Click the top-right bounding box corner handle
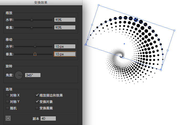The width and height of the screenshot is (182, 125). tap(174, 30)
